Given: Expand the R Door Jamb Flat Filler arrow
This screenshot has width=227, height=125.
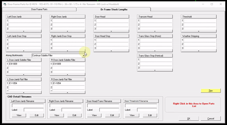Looking at the screenshot, I should [x=68, y=92].
